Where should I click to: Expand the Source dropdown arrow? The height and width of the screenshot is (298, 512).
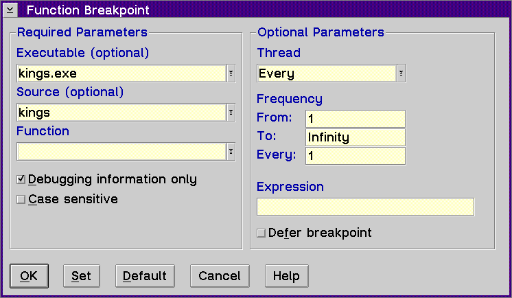click(231, 113)
